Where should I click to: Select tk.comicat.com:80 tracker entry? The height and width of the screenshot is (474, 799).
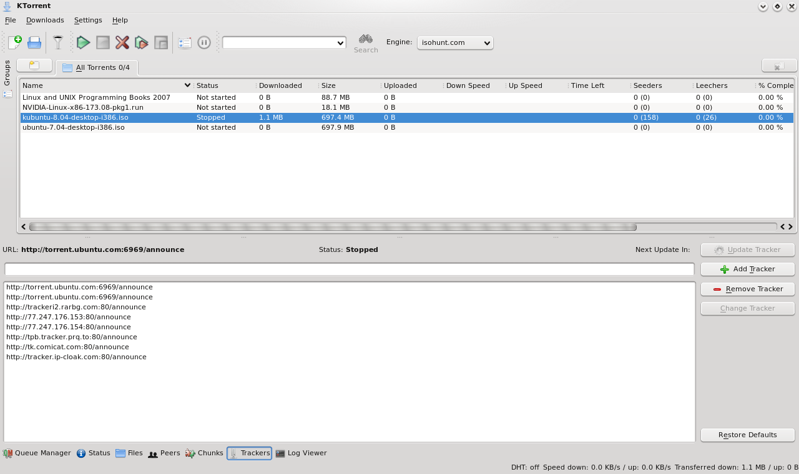[67, 347]
